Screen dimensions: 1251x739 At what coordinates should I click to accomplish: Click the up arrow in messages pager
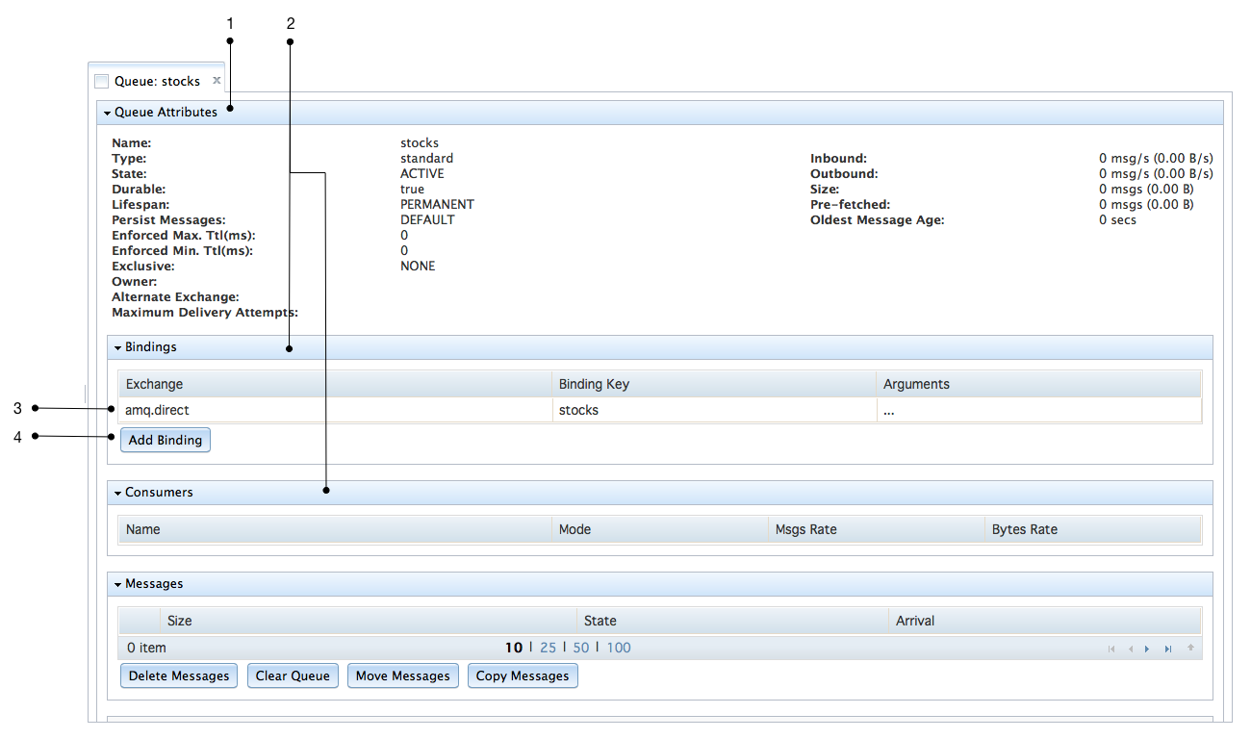coord(1190,648)
